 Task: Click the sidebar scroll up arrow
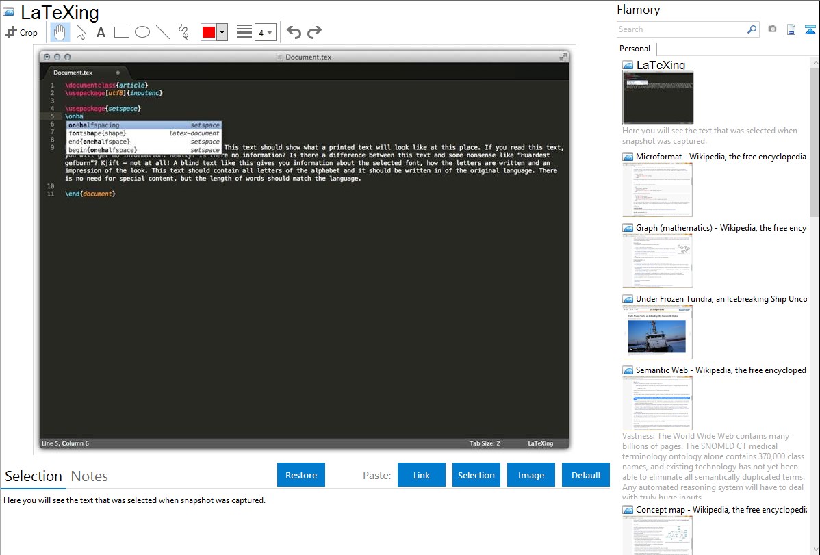(815, 63)
